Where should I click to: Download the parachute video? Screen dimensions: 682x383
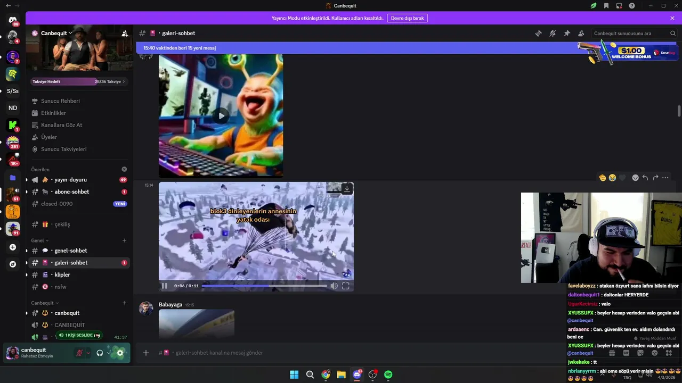click(347, 189)
